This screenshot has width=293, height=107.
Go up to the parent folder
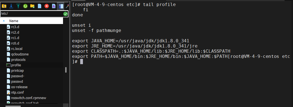tap(4, 6)
